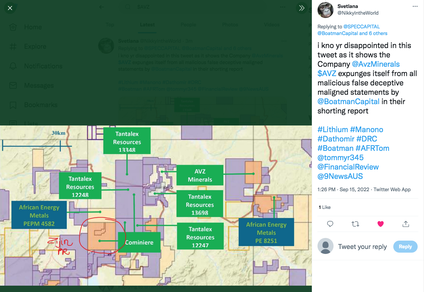The height and width of the screenshot is (292, 424).
Task: Click the retweet icon
Action: click(x=355, y=224)
